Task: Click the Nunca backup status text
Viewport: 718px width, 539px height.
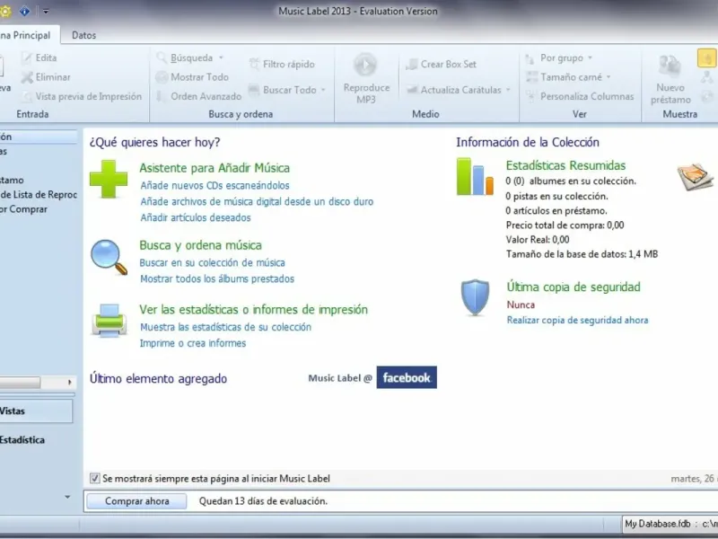Action: point(521,305)
